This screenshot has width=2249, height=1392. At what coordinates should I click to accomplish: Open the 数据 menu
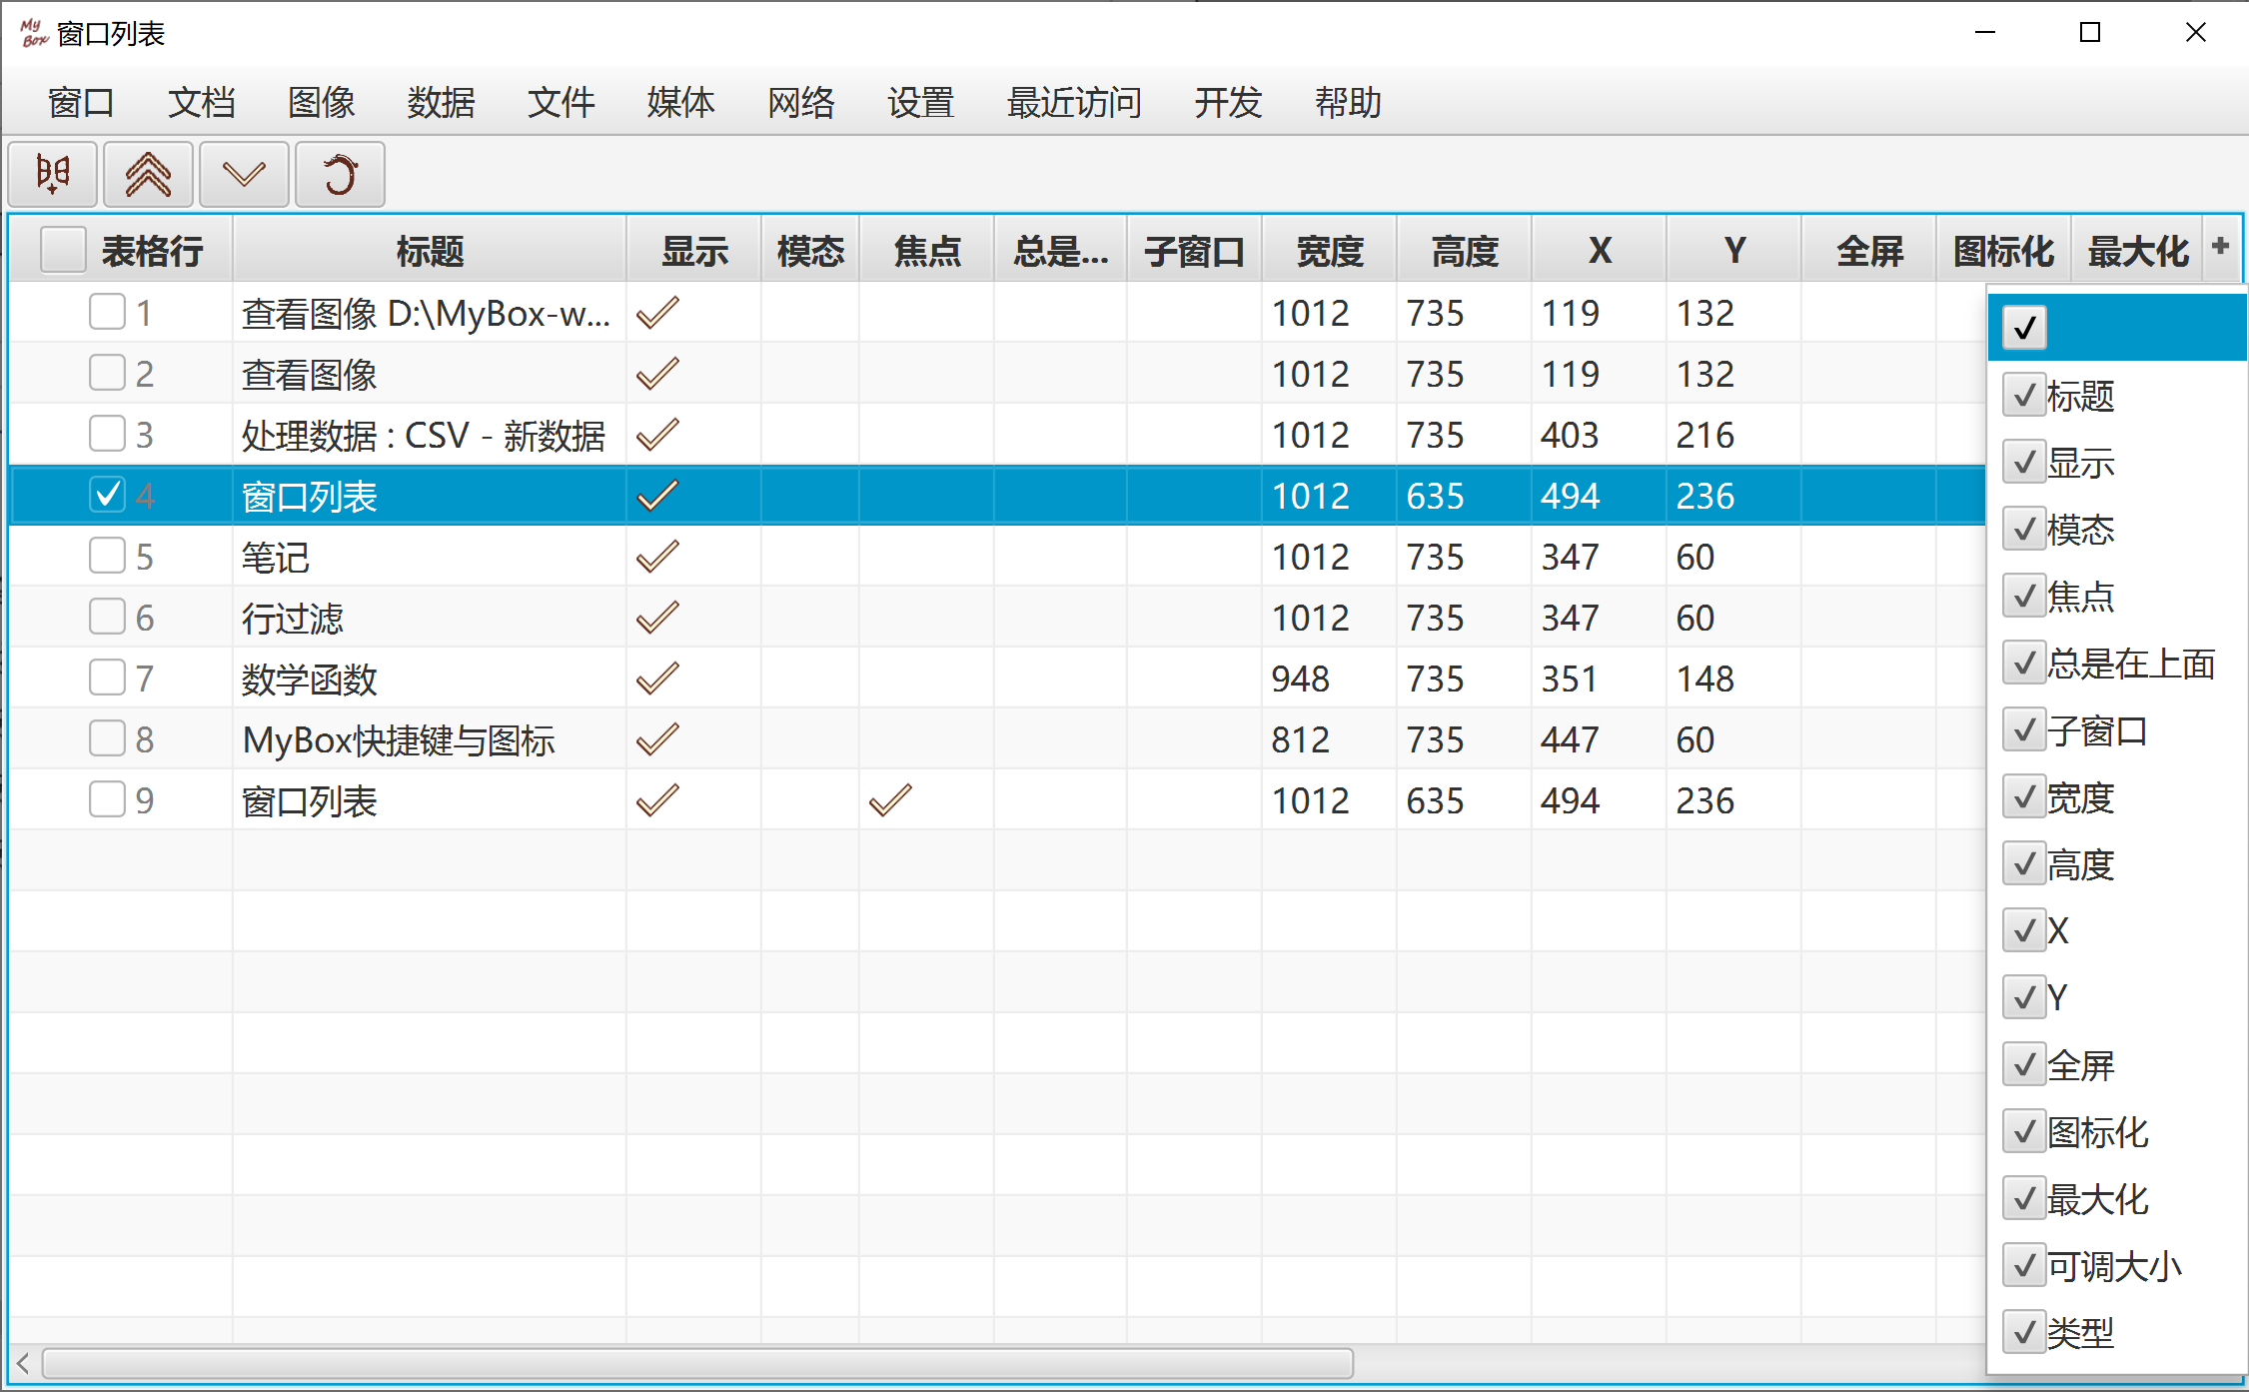[441, 102]
